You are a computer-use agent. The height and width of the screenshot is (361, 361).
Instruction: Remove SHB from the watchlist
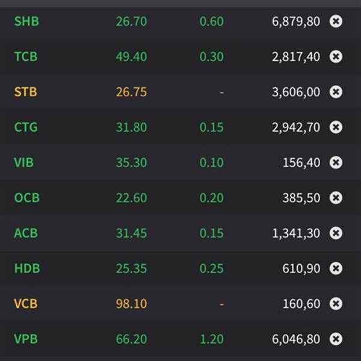point(336,21)
